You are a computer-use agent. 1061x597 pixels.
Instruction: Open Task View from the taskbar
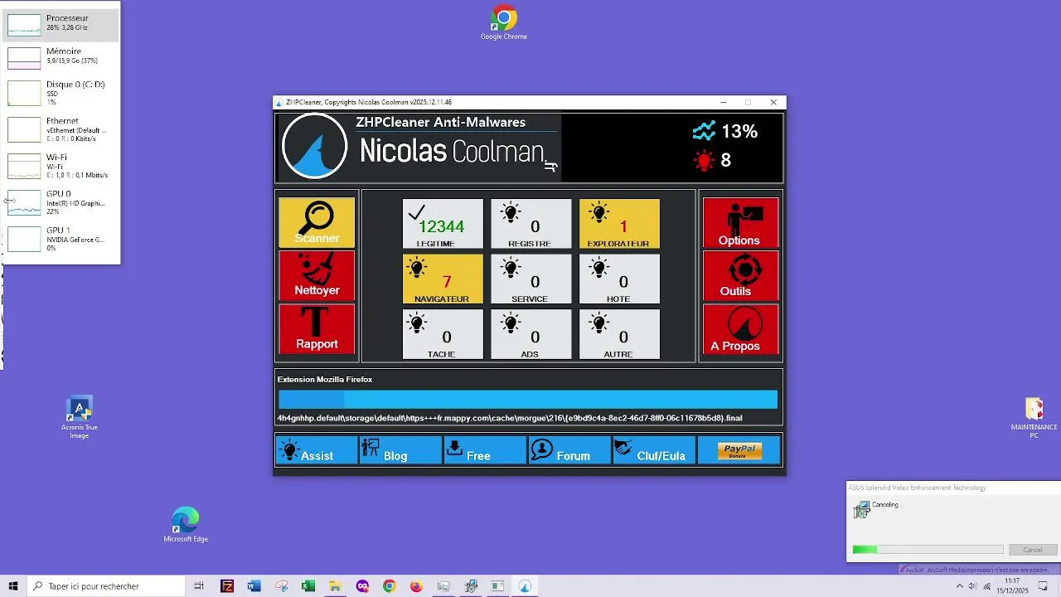pyautogui.click(x=199, y=586)
